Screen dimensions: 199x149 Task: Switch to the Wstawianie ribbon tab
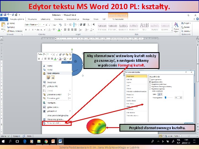click(32, 19)
